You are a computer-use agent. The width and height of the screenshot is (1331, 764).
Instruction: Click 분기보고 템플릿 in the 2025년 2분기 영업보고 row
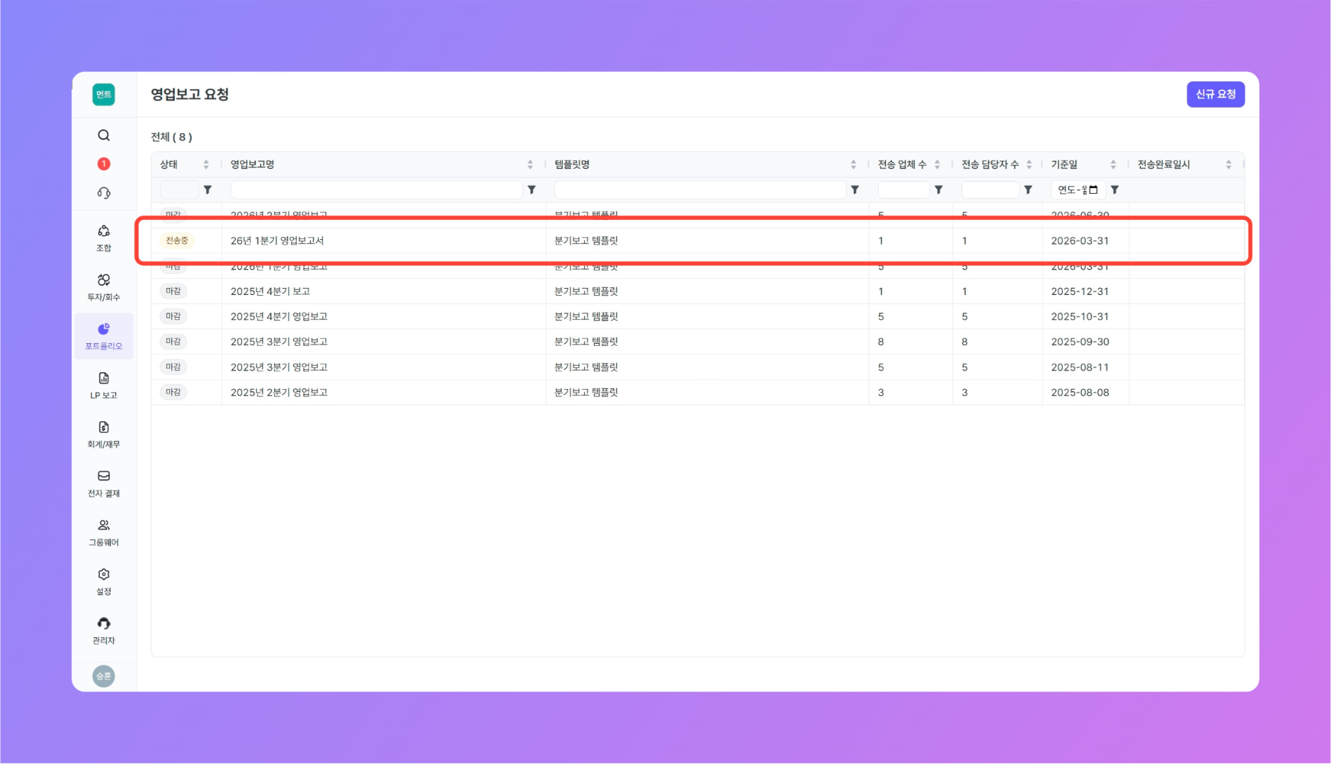[x=586, y=392]
